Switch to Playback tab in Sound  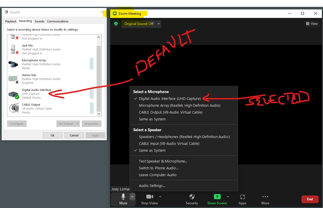pos(11,21)
